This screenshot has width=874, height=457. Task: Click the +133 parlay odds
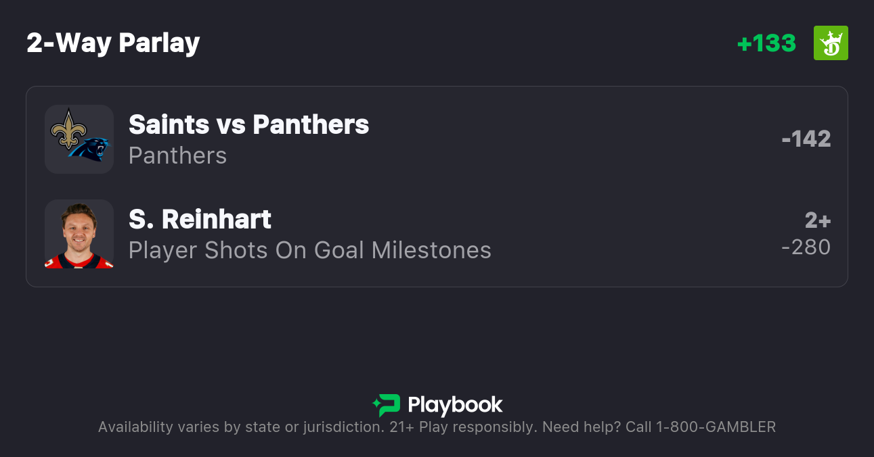[766, 43]
